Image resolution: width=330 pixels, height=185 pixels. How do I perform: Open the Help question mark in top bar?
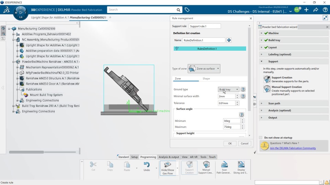(x=325, y=10)
